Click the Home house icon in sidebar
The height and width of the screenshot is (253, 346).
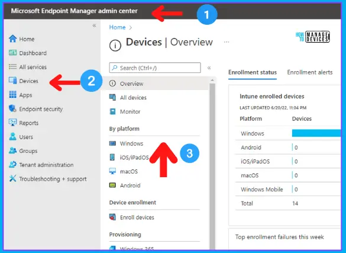tap(12, 39)
